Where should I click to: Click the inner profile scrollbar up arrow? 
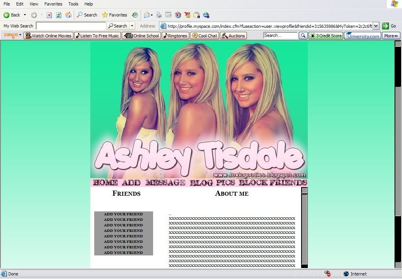[304, 191]
